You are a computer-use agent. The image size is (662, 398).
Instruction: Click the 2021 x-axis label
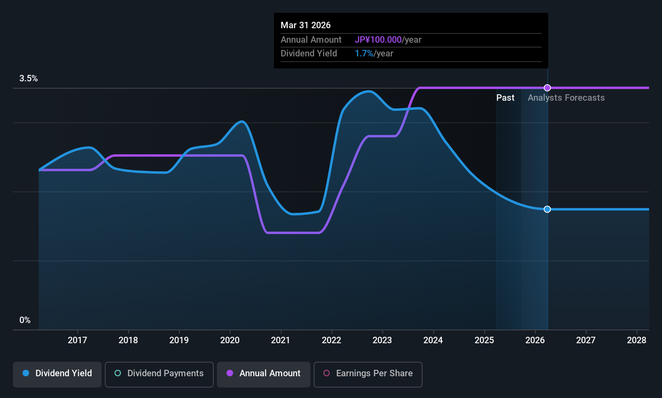coord(281,340)
